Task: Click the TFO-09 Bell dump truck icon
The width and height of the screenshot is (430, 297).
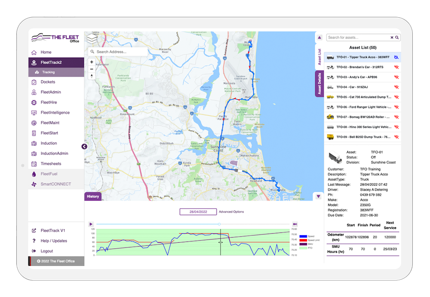Action: pos(330,137)
